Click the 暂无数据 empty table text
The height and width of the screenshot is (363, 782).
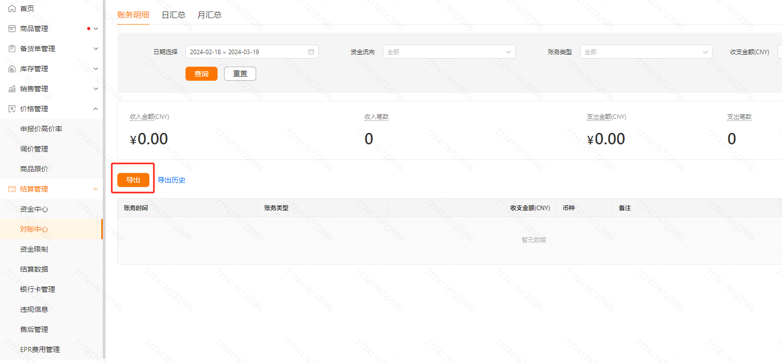tap(534, 240)
